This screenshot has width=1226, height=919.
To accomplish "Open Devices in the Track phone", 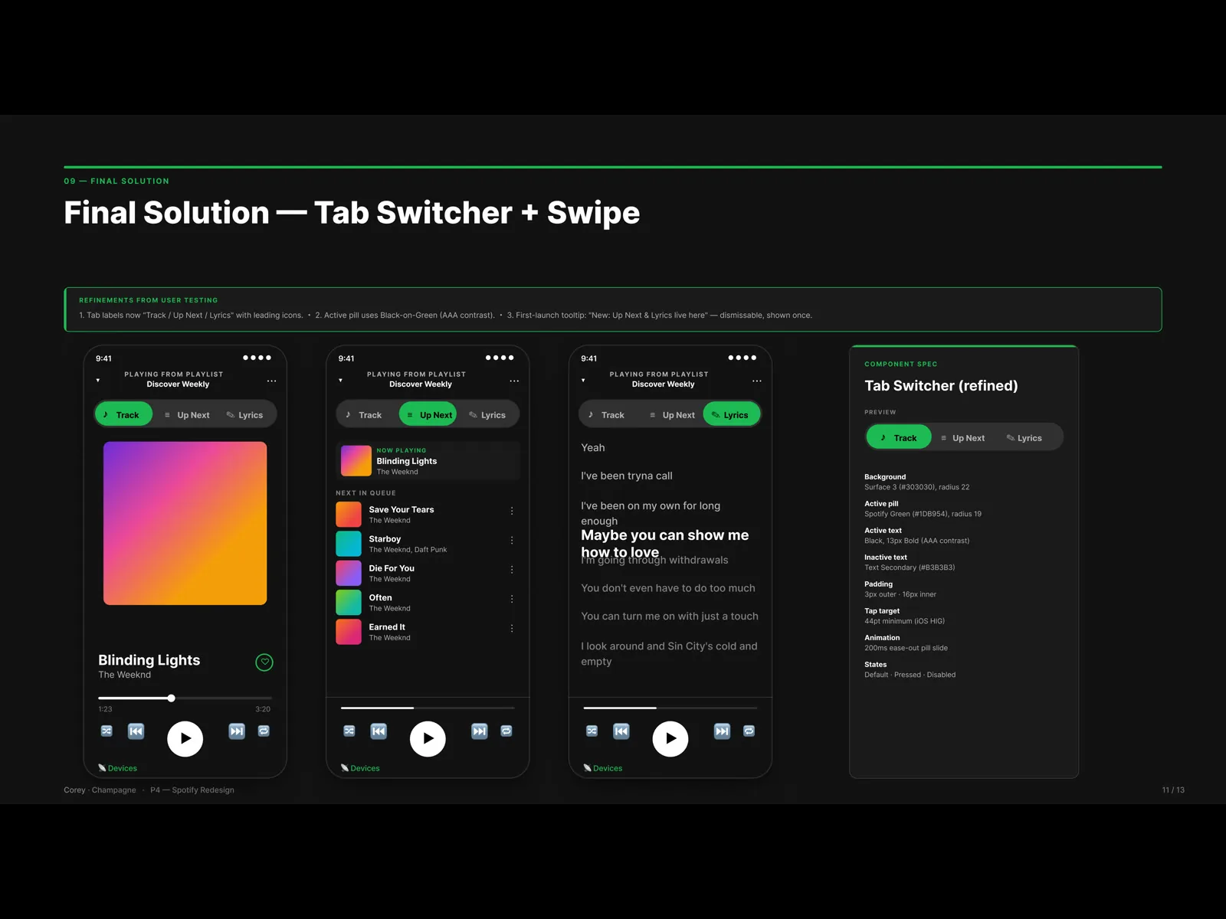I will (x=117, y=768).
